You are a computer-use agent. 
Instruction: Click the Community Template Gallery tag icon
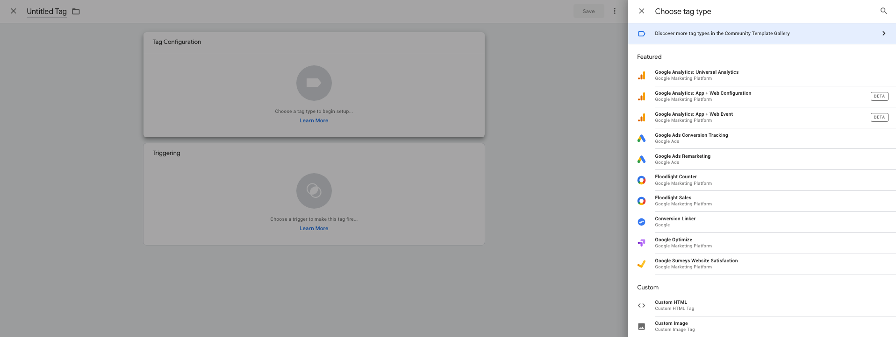642,34
